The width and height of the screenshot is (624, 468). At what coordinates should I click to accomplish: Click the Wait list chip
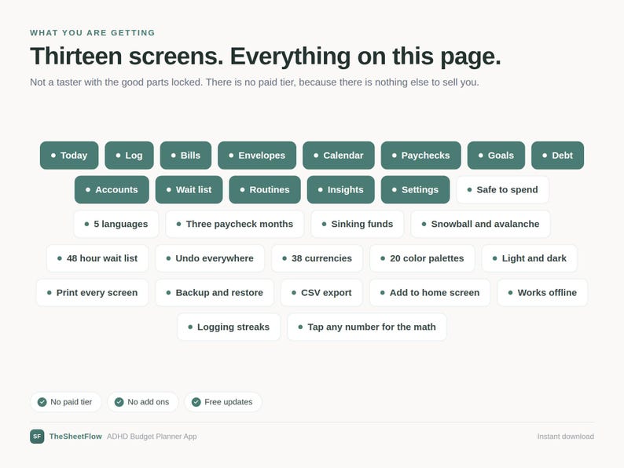click(x=189, y=190)
